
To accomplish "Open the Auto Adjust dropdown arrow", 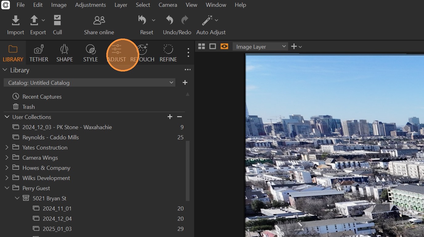I will 216,20.
